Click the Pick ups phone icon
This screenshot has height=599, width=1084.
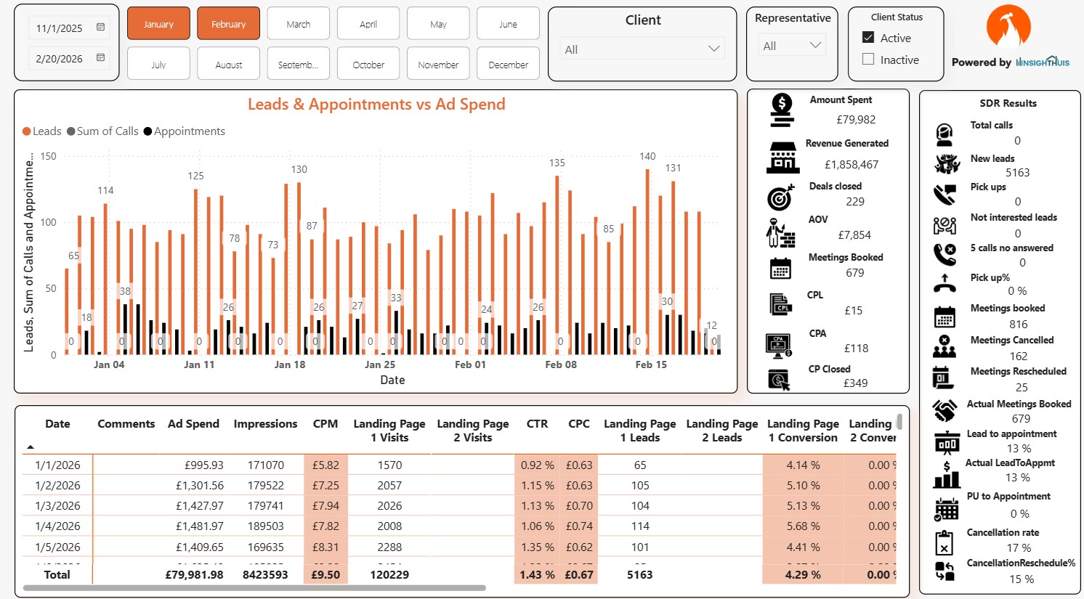coord(945,195)
